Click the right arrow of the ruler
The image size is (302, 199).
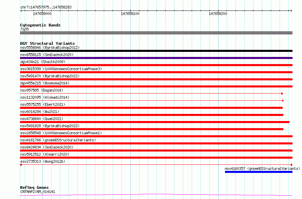291,11
